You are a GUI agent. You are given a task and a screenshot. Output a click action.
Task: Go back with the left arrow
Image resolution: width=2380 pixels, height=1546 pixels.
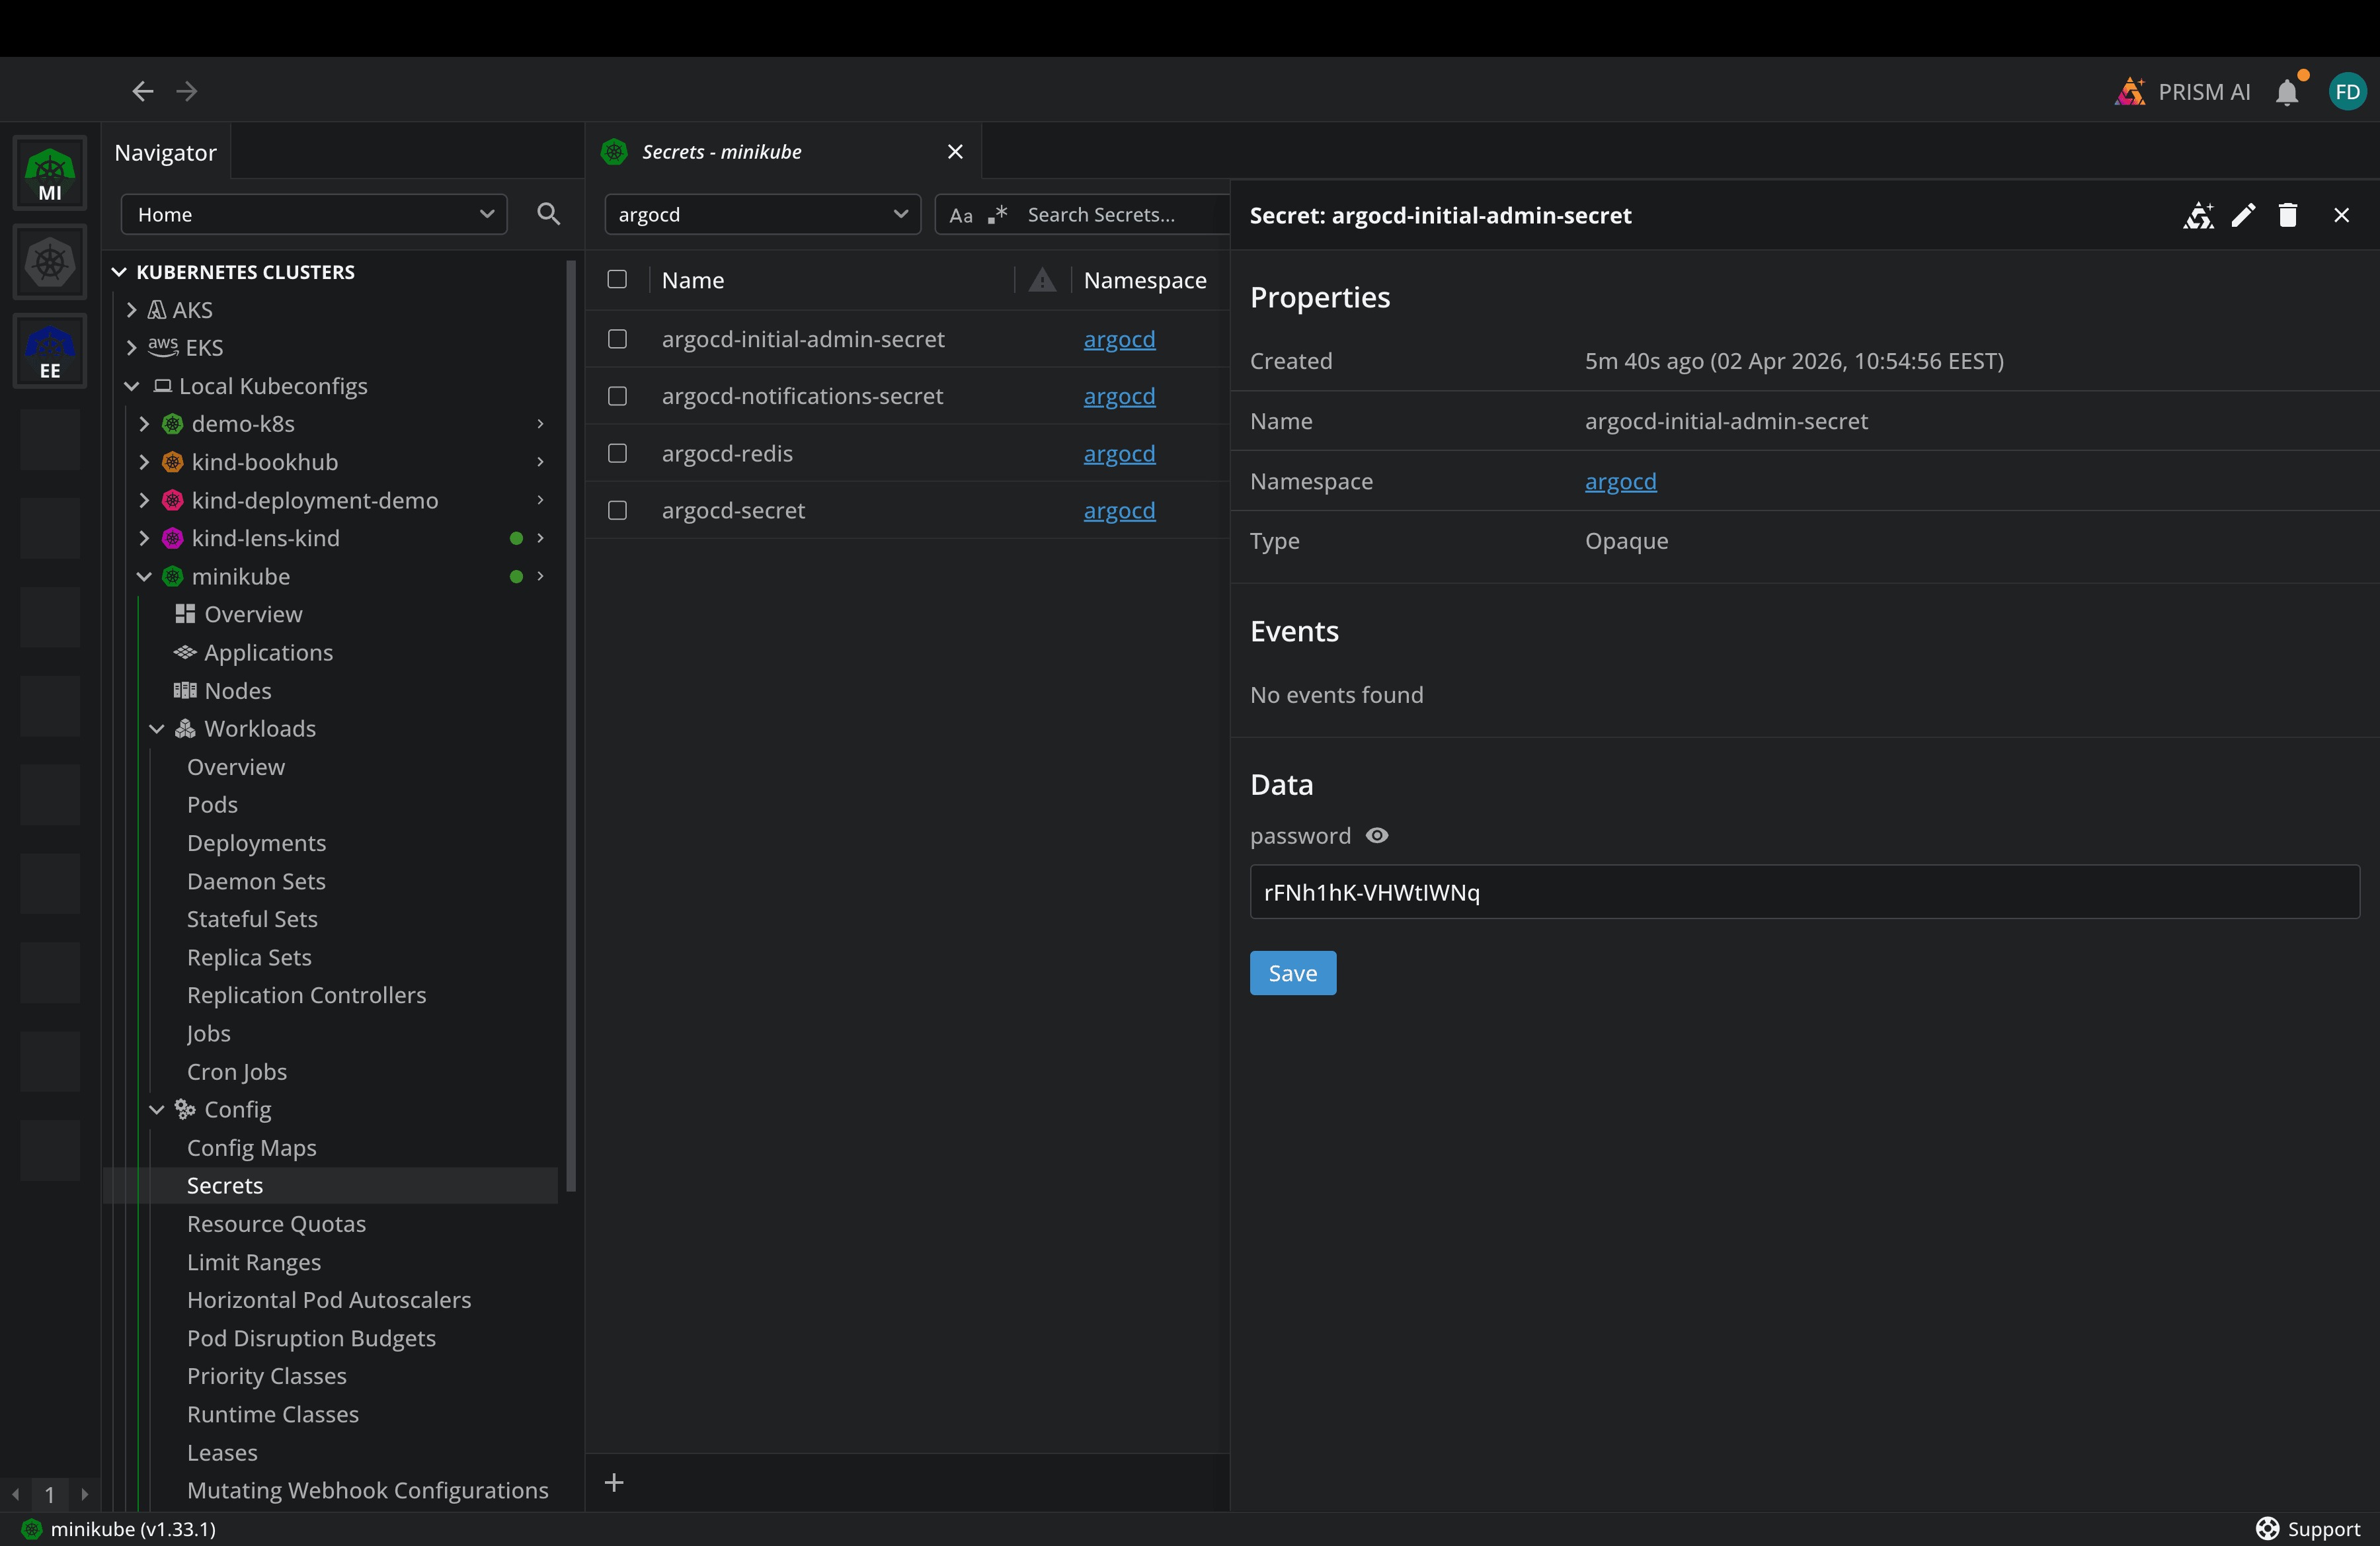coord(143,92)
